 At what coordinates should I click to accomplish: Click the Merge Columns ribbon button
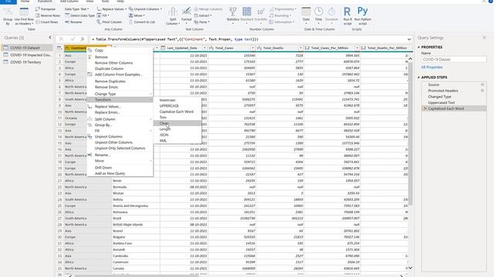pyautogui.click(x=208, y=9)
